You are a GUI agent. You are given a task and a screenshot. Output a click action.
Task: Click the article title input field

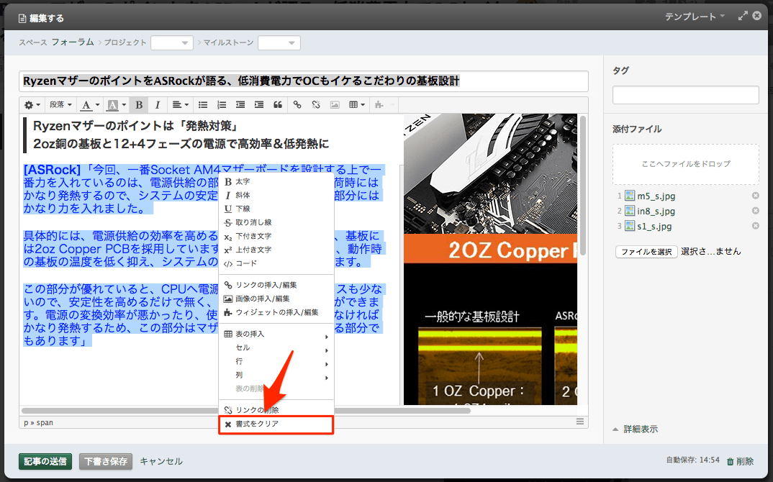point(304,81)
